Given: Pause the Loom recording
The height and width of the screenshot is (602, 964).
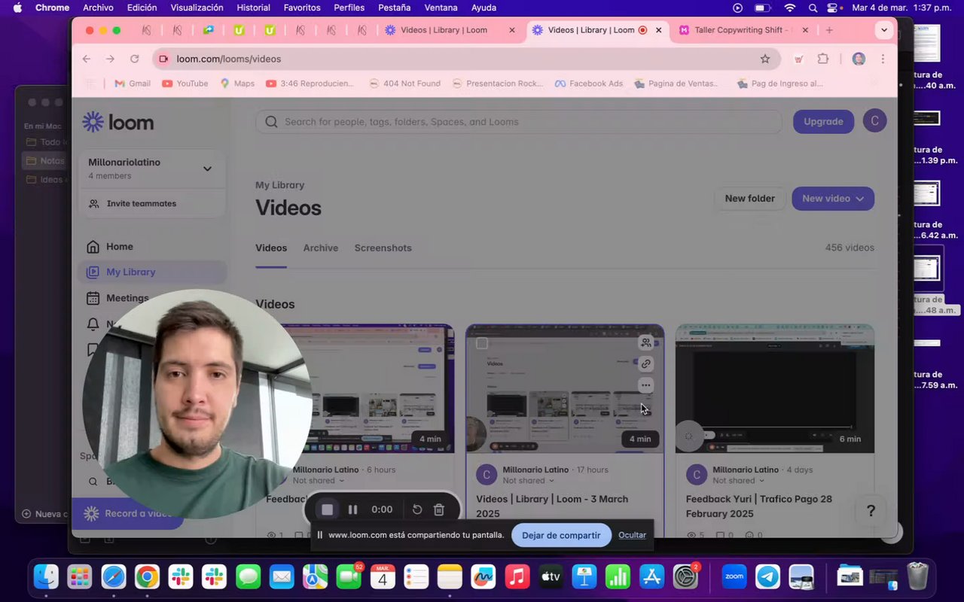Looking at the screenshot, I should click(352, 509).
